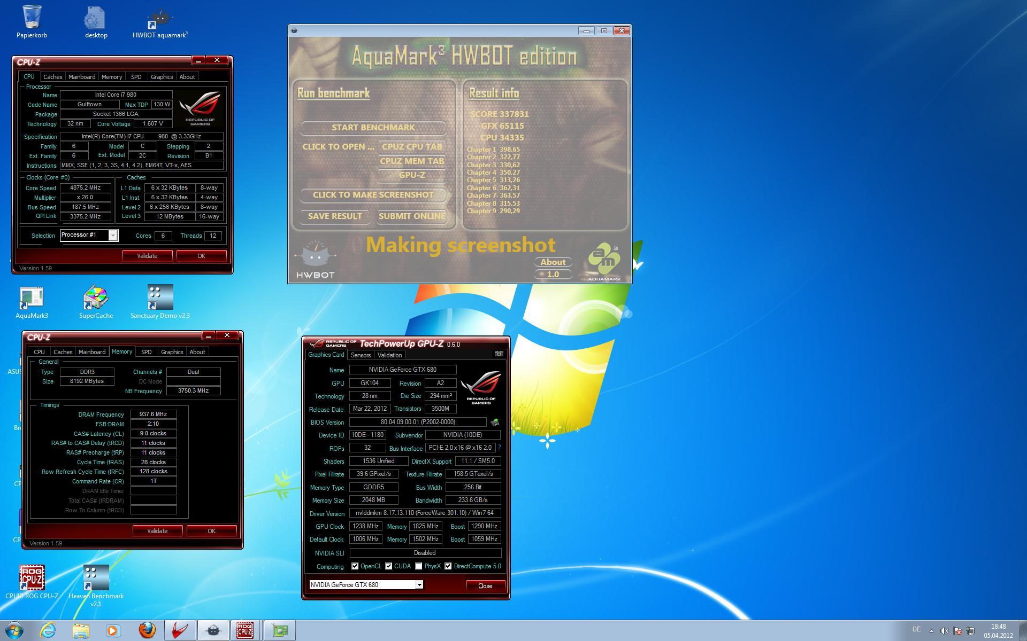1027x641 pixels.
Task: Click the volume speaker tray icon
Action: coord(944,631)
